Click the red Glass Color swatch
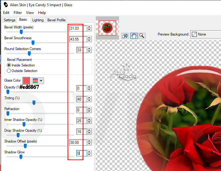The image size is (221, 171). pyautogui.click(x=26, y=80)
